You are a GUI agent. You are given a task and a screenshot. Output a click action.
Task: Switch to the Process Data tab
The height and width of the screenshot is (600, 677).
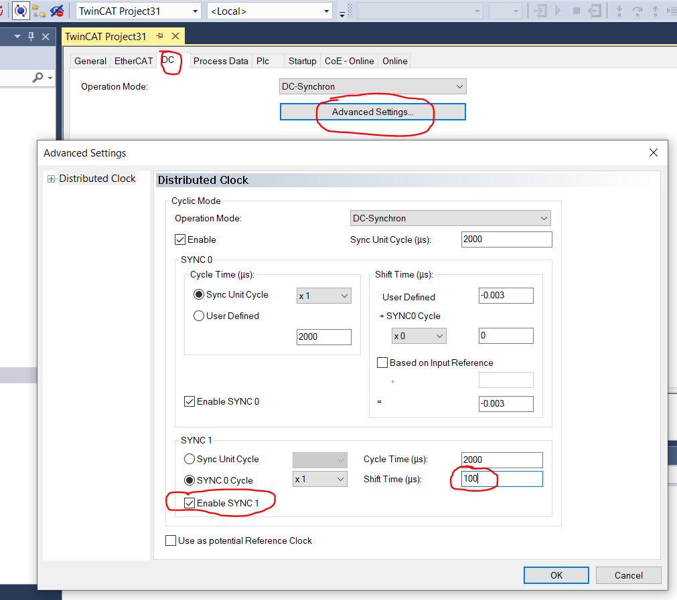[220, 61]
